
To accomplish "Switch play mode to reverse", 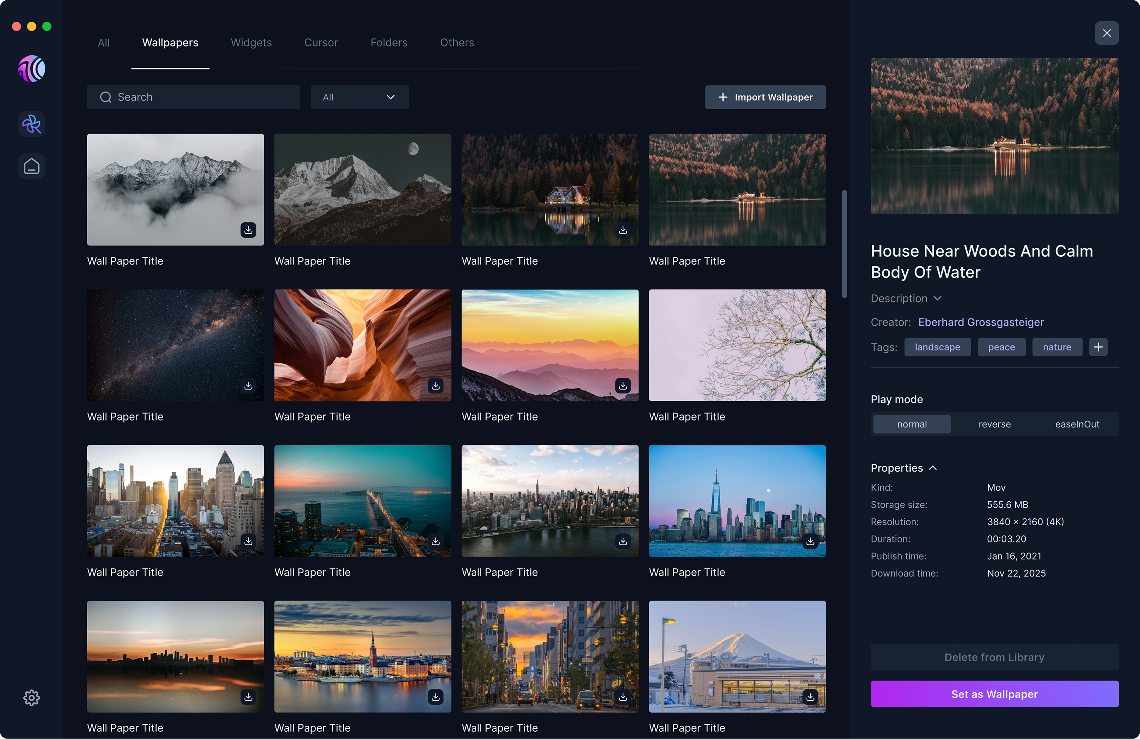I will tap(994, 424).
